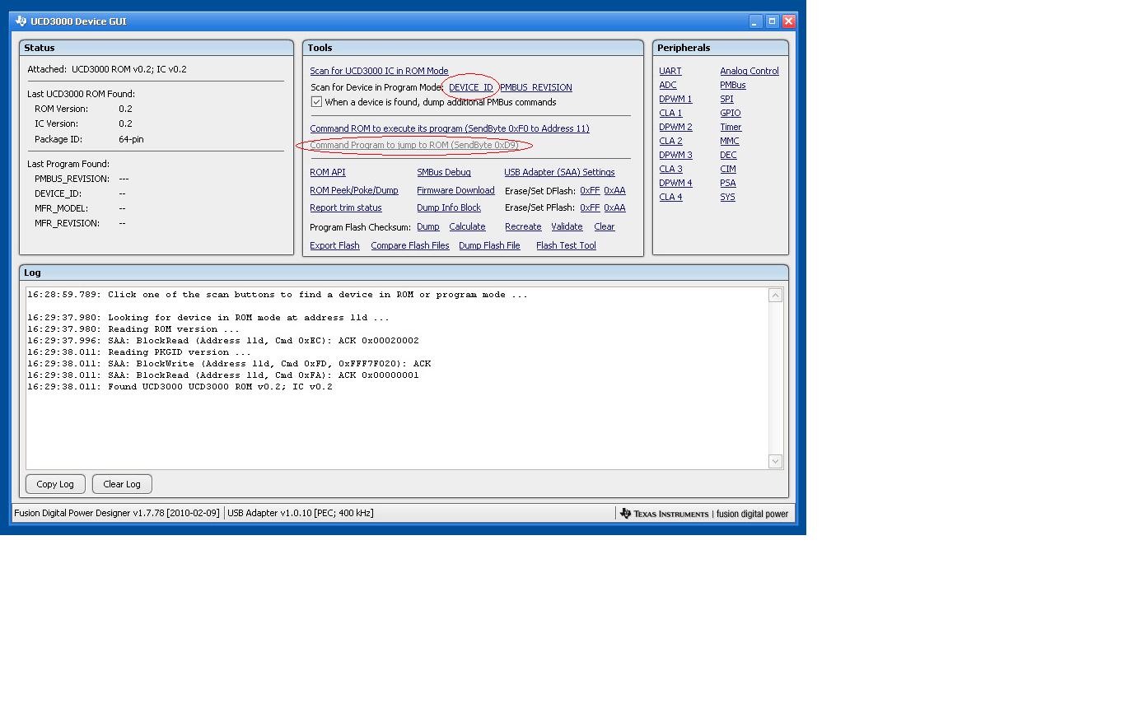This screenshot has width=1130, height=708.
Task: Open SYS peripheral
Action: [x=727, y=197]
